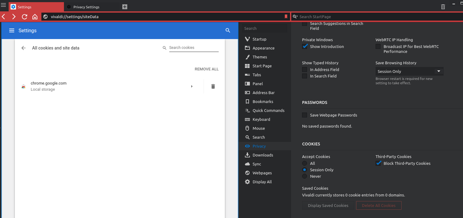Go back from All cookies and site data
This screenshot has width=463, height=218.
coord(23,48)
